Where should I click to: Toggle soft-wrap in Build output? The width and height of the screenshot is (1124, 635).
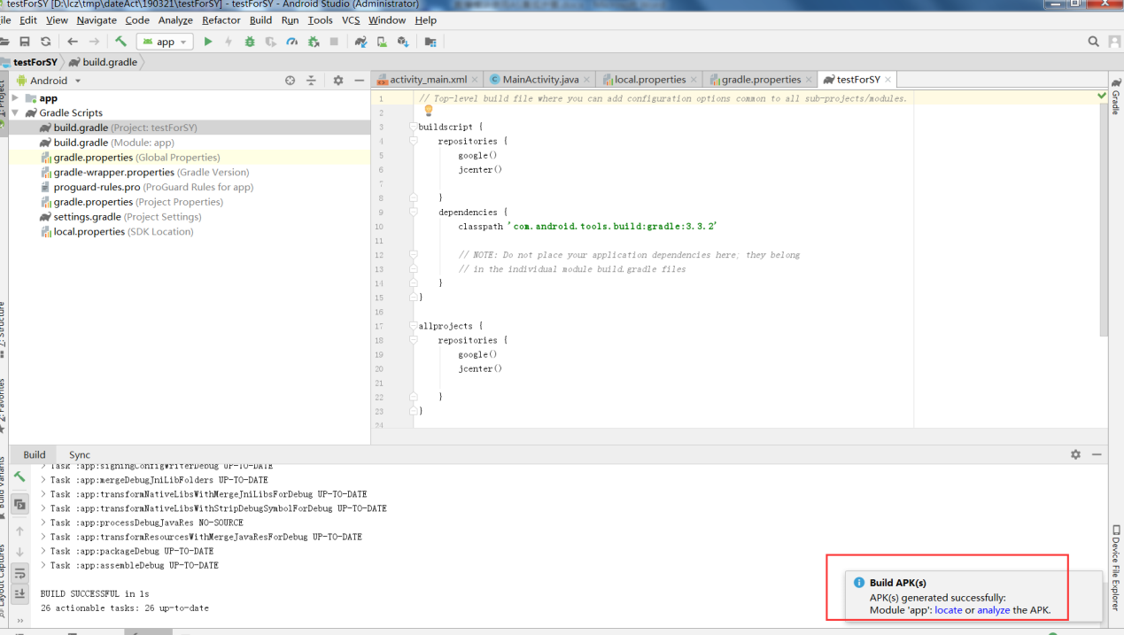point(19,574)
